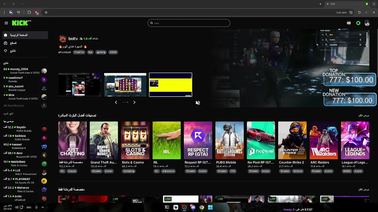Image resolution: width=378 pixels, height=212 pixels.
Task: Select the ARAB tag
Action: tap(113, 52)
